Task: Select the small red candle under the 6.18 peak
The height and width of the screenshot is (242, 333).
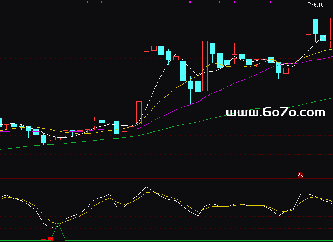Action: tap(308, 31)
